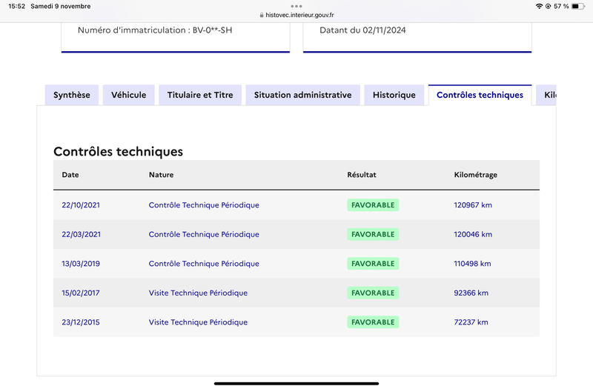Viewport: 593px width, 389px height.
Task: Click the 120967 km mileage value
Action: click(x=473, y=205)
